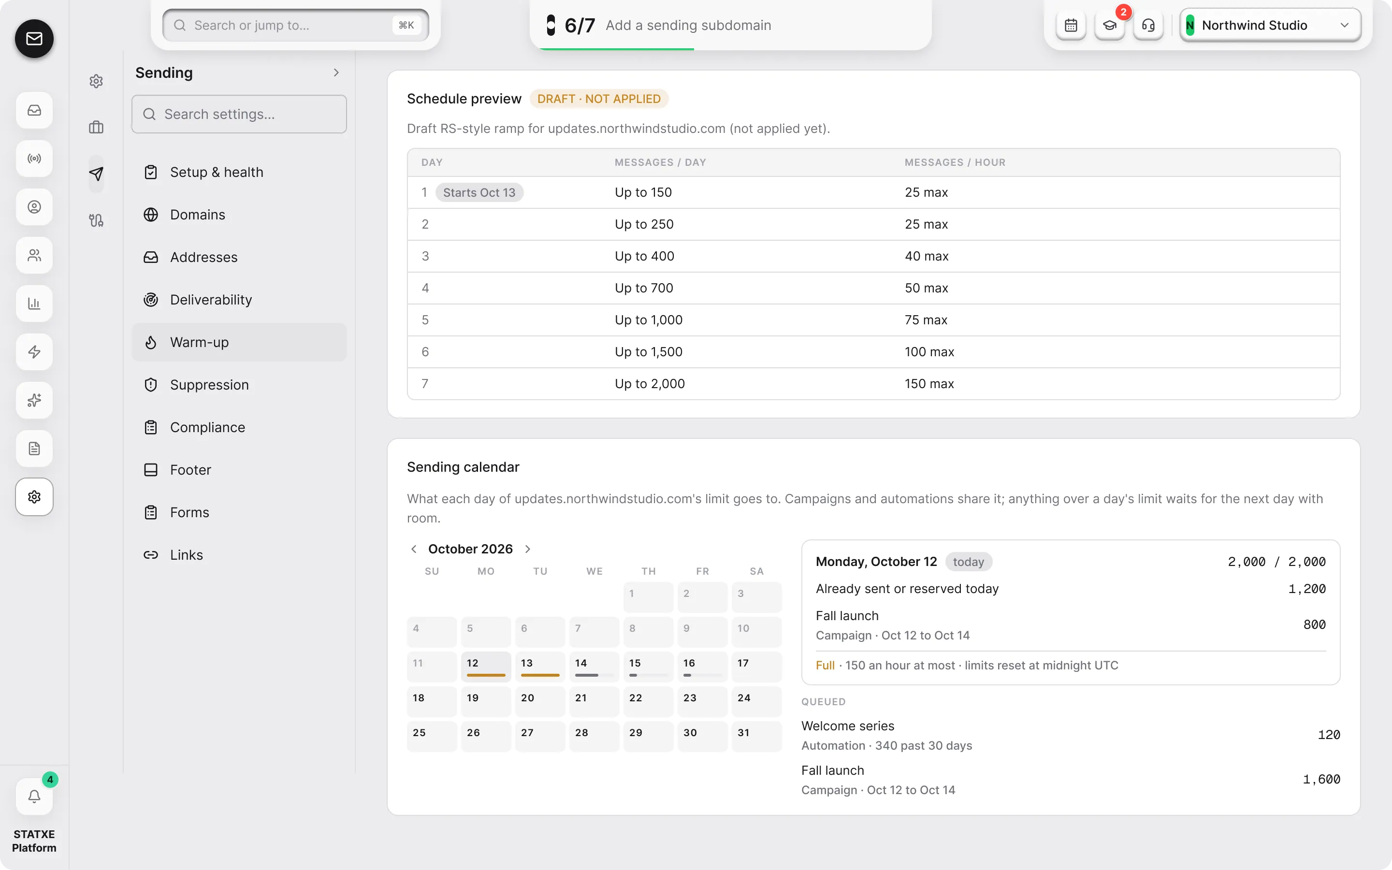Open the broadcast signal icon
The height and width of the screenshot is (870, 1392).
(x=34, y=159)
